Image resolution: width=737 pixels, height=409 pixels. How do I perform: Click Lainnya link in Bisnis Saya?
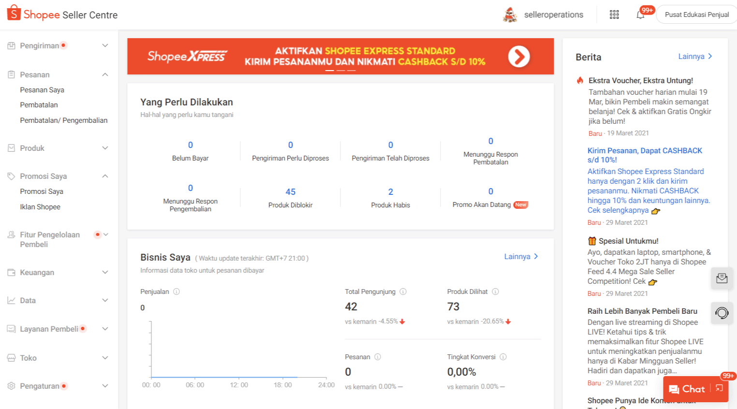click(x=521, y=257)
